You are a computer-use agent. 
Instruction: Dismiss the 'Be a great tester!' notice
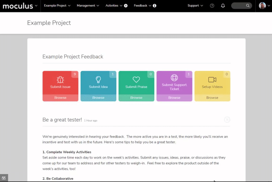(x=227, y=120)
